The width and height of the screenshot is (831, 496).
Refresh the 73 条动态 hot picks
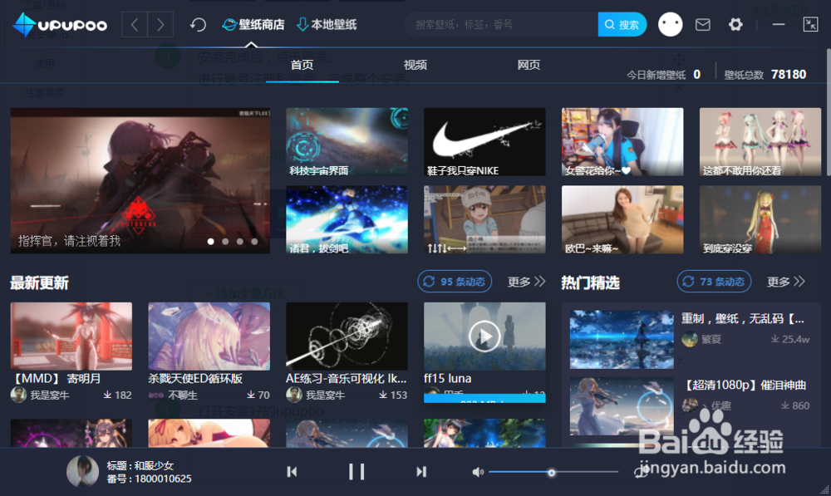pos(714,282)
